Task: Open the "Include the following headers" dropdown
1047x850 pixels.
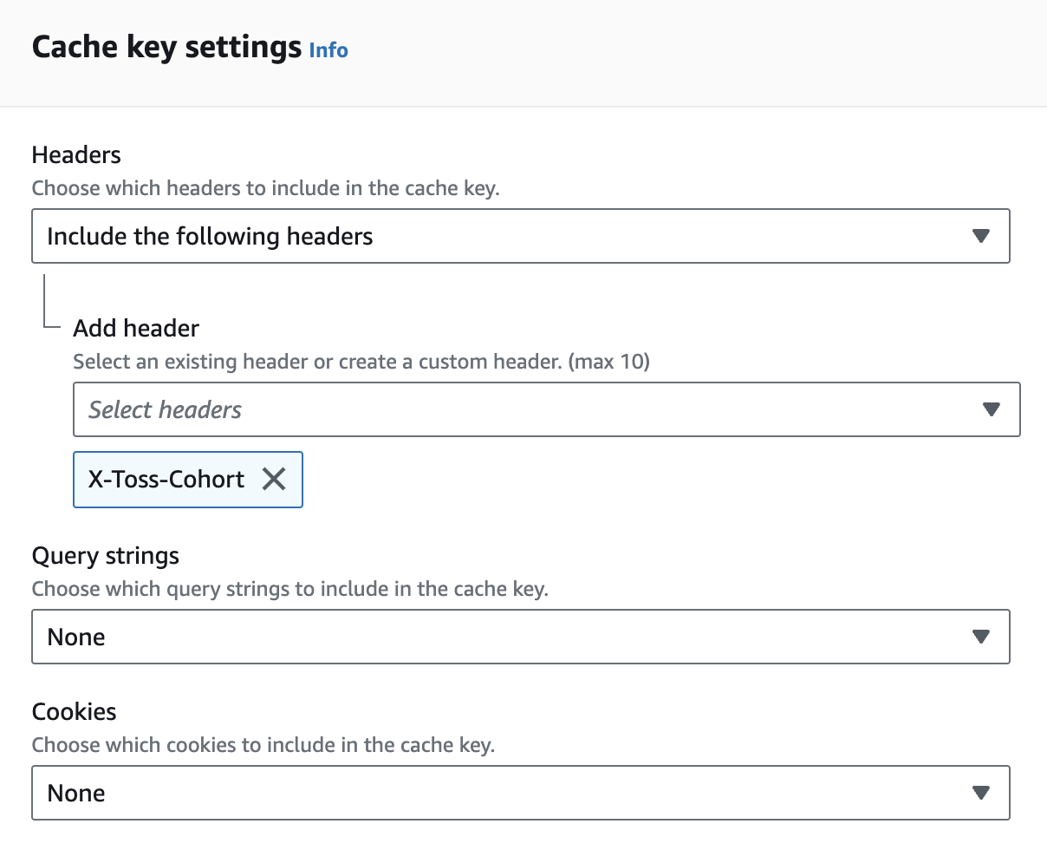Action: pos(521,236)
